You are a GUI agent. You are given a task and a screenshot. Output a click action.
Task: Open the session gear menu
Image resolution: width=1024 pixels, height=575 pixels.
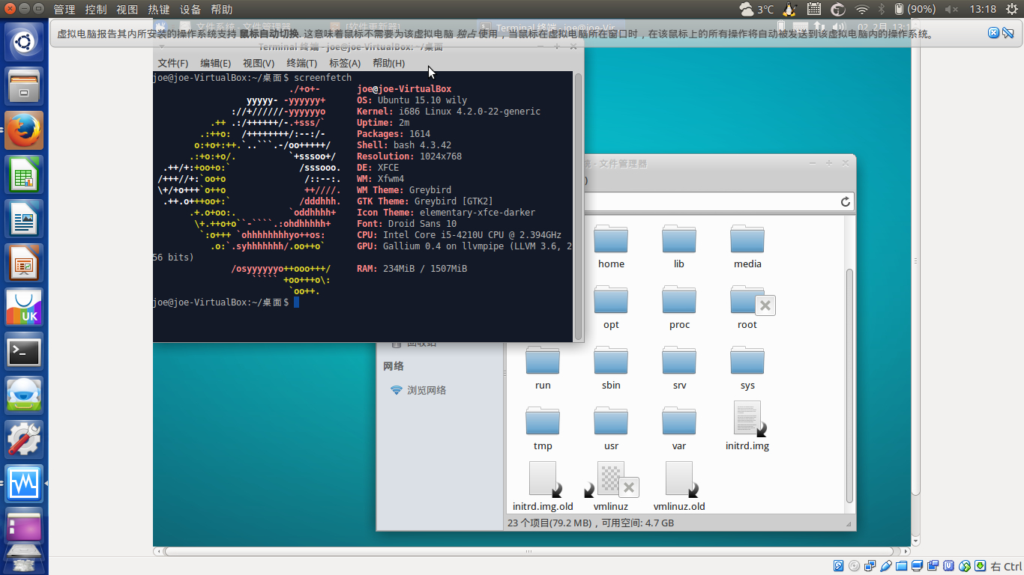click(x=1011, y=9)
